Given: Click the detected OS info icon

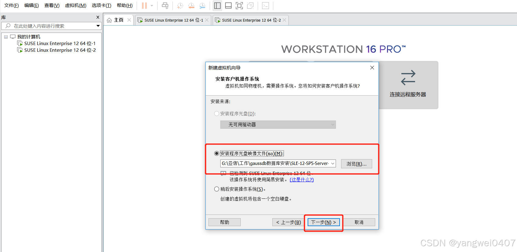Looking at the screenshot, I should [223, 173].
